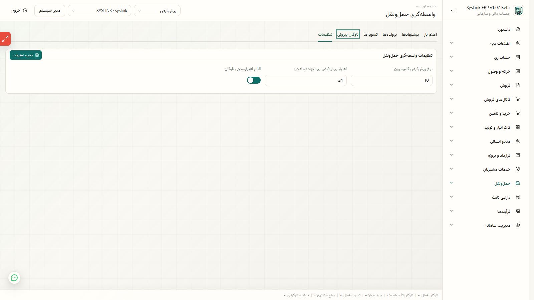The width and height of the screenshot is (534, 300).
Task: Click the داشبورد gauge icon
Action: click(x=518, y=29)
